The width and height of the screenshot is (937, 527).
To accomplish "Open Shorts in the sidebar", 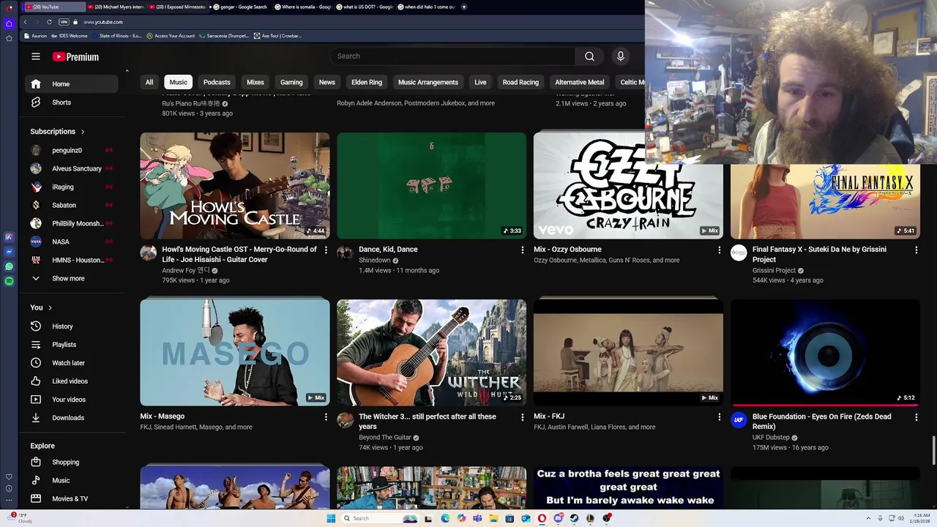I will click(x=71, y=102).
